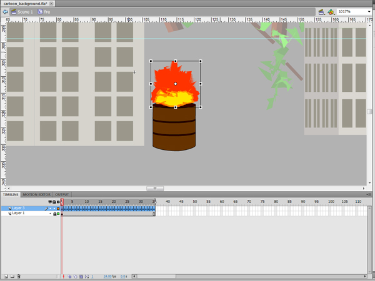Click the timeline scroll right arrow
The height and width of the screenshot is (281, 375).
pos(365,277)
